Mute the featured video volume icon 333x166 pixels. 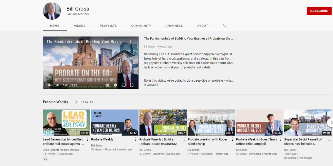pyautogui.click(x=57, y=85)
